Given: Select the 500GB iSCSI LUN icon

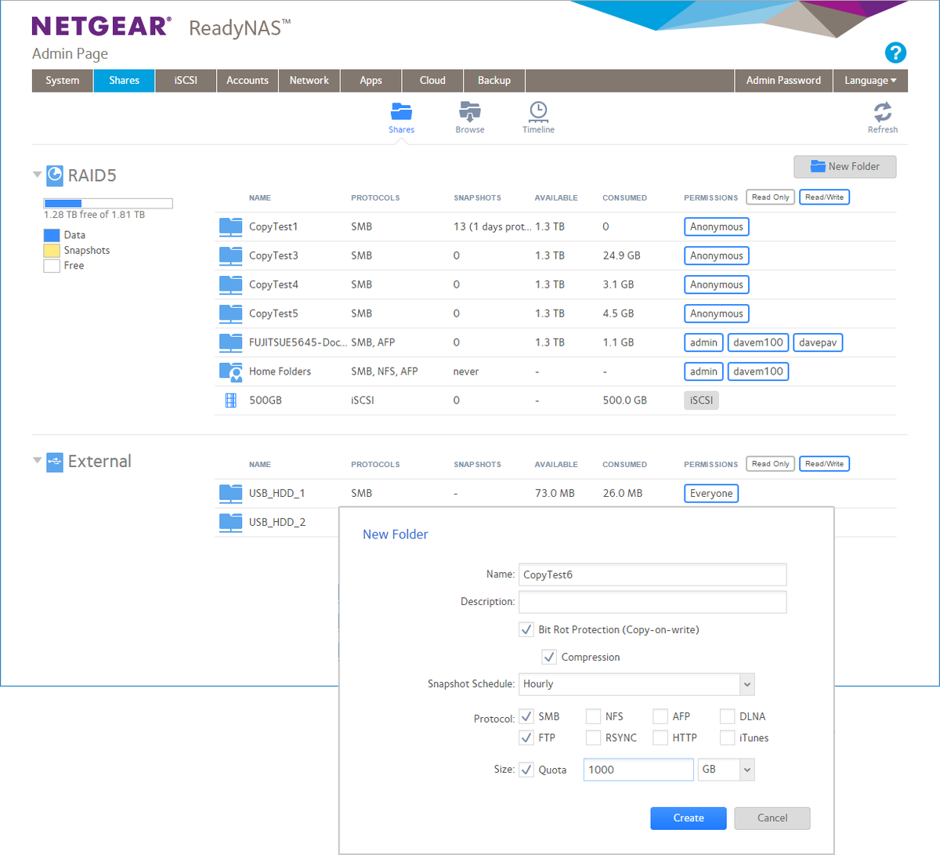Looking at the screenshot, I should (230, 400).
